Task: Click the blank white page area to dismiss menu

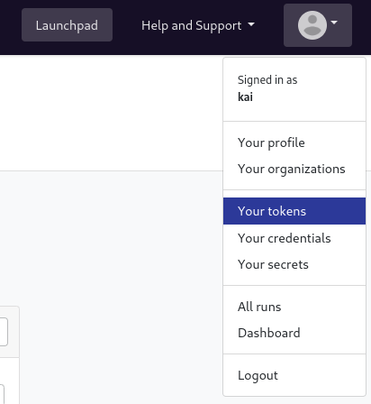Action: coord(111,113)
